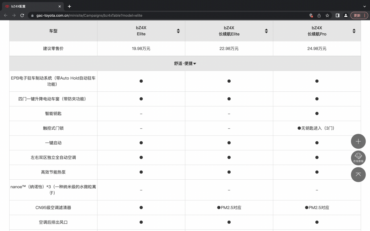Screen dimensions: 370x231
Task: Click the 智能钥匙 row label
Action: 53,114
